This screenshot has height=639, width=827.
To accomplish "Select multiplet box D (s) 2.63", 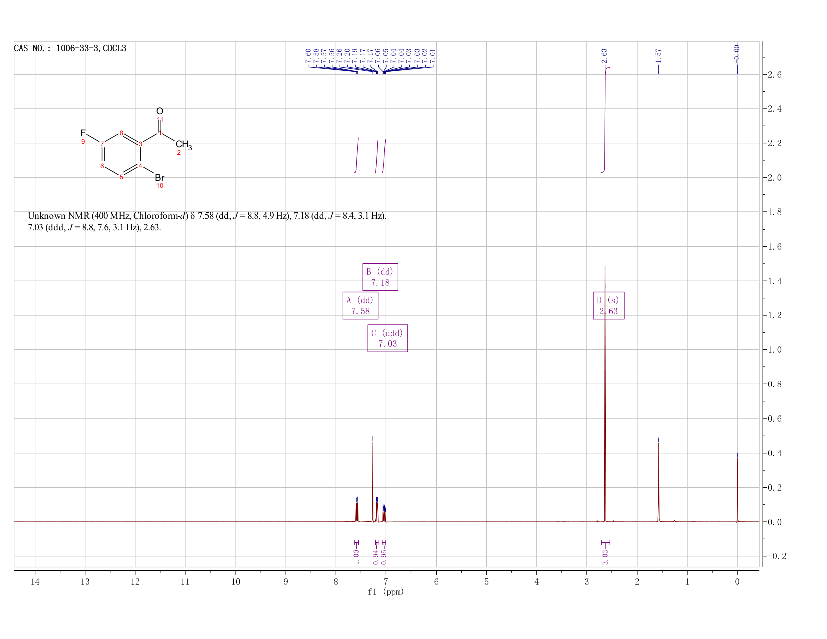I will pos(608,305).
